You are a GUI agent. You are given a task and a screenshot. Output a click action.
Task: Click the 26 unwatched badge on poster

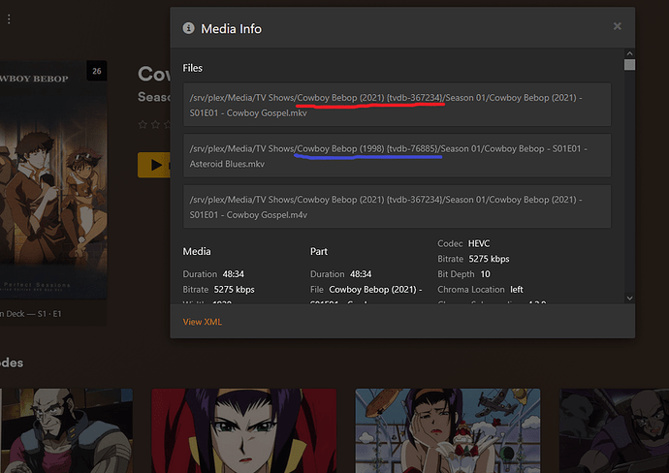pyautogui.click(x=97, y=71)
